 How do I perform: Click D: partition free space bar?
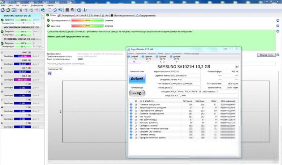click(x=22, y=64)
